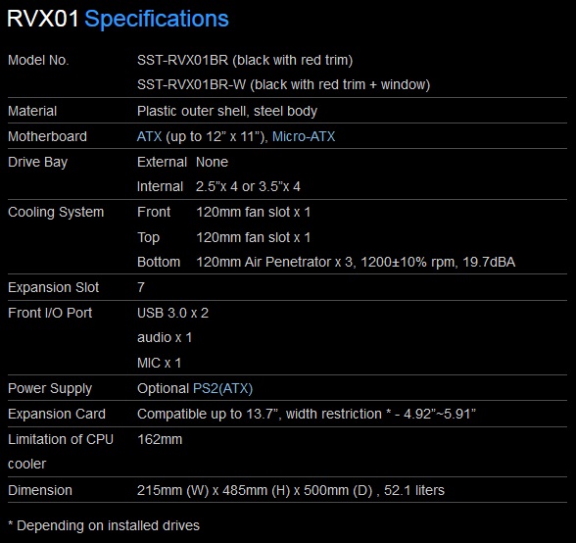
Task: Click the USB 3.0 x 2 entry
Action: (172, 313)
